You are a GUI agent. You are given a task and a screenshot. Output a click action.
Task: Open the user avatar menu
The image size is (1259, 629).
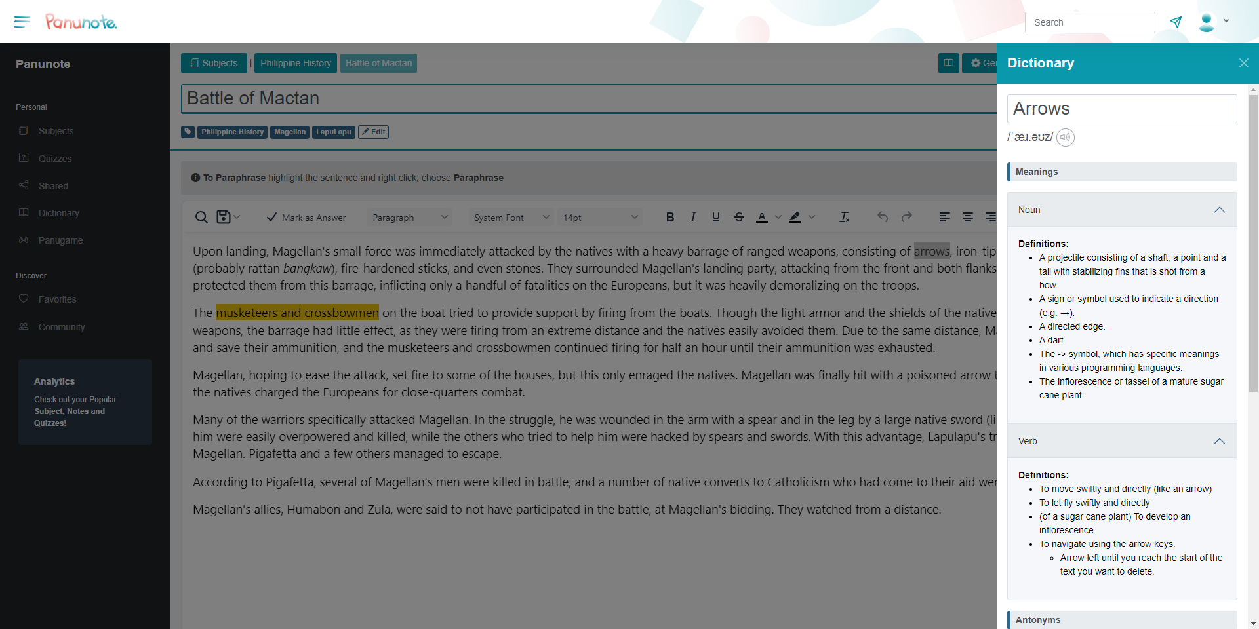1207,22
